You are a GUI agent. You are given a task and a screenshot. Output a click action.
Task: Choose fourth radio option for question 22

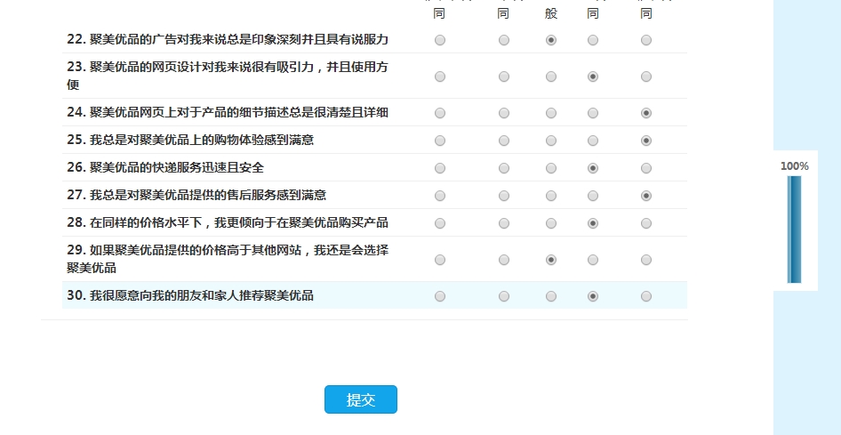tap(593, 40)
